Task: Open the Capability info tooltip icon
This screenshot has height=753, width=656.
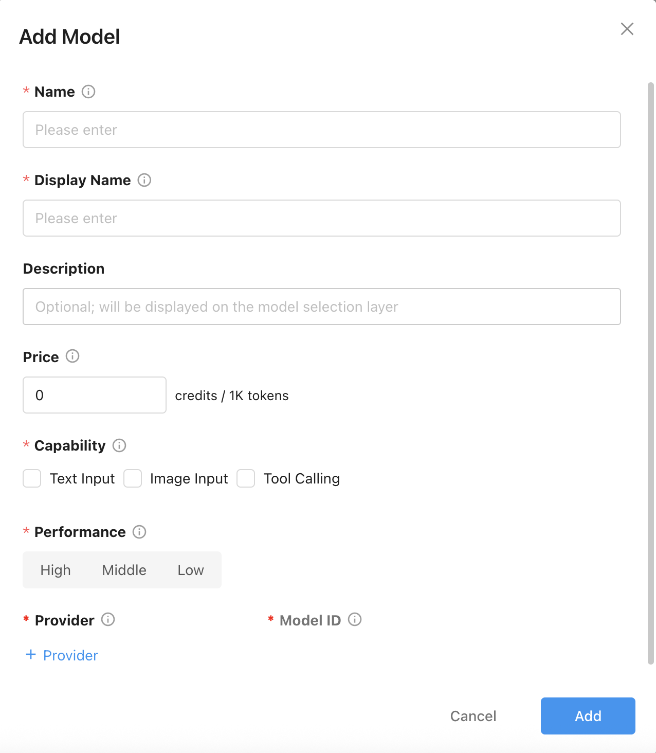Action: point(119,445)
